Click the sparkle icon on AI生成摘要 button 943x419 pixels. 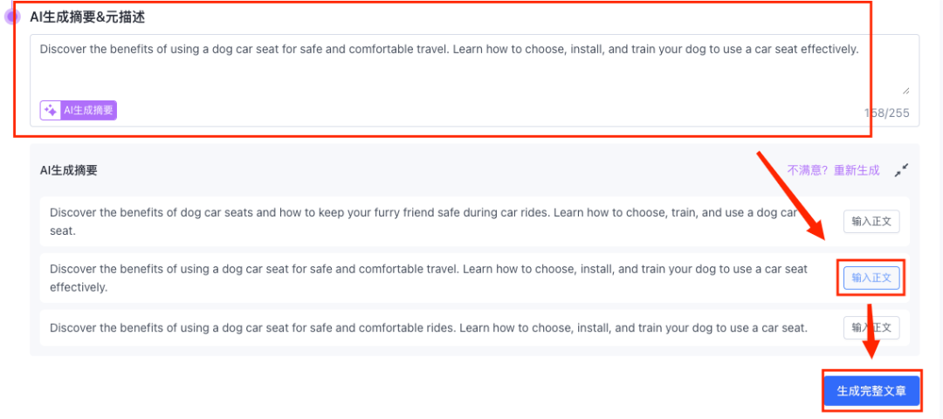pyautogui.click(x=51, y=111)
